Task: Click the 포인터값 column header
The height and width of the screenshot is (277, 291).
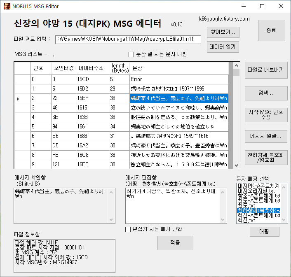Action: pyautogui.click(x=63, y=68)
